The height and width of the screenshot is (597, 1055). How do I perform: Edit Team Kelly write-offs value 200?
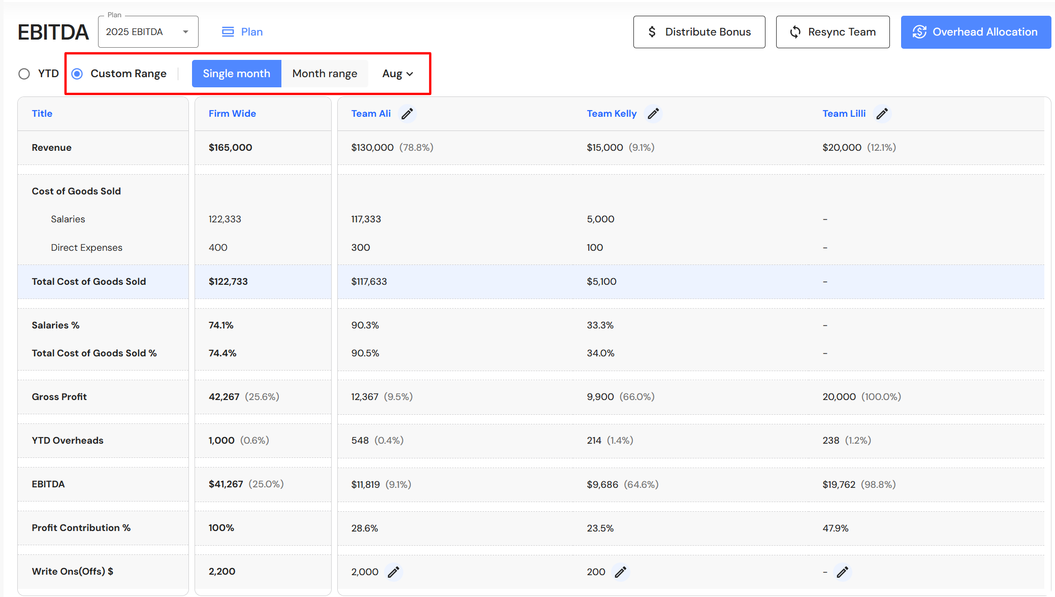(620, 572)
